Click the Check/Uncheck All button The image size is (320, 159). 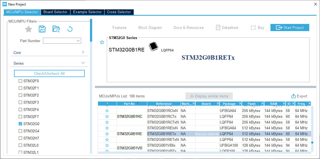[50, 73]
